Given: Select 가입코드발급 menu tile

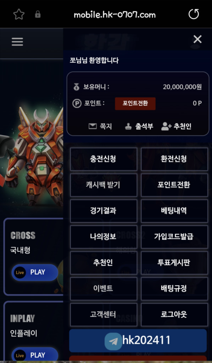Looking at the screenshot, I should point(174,237).
